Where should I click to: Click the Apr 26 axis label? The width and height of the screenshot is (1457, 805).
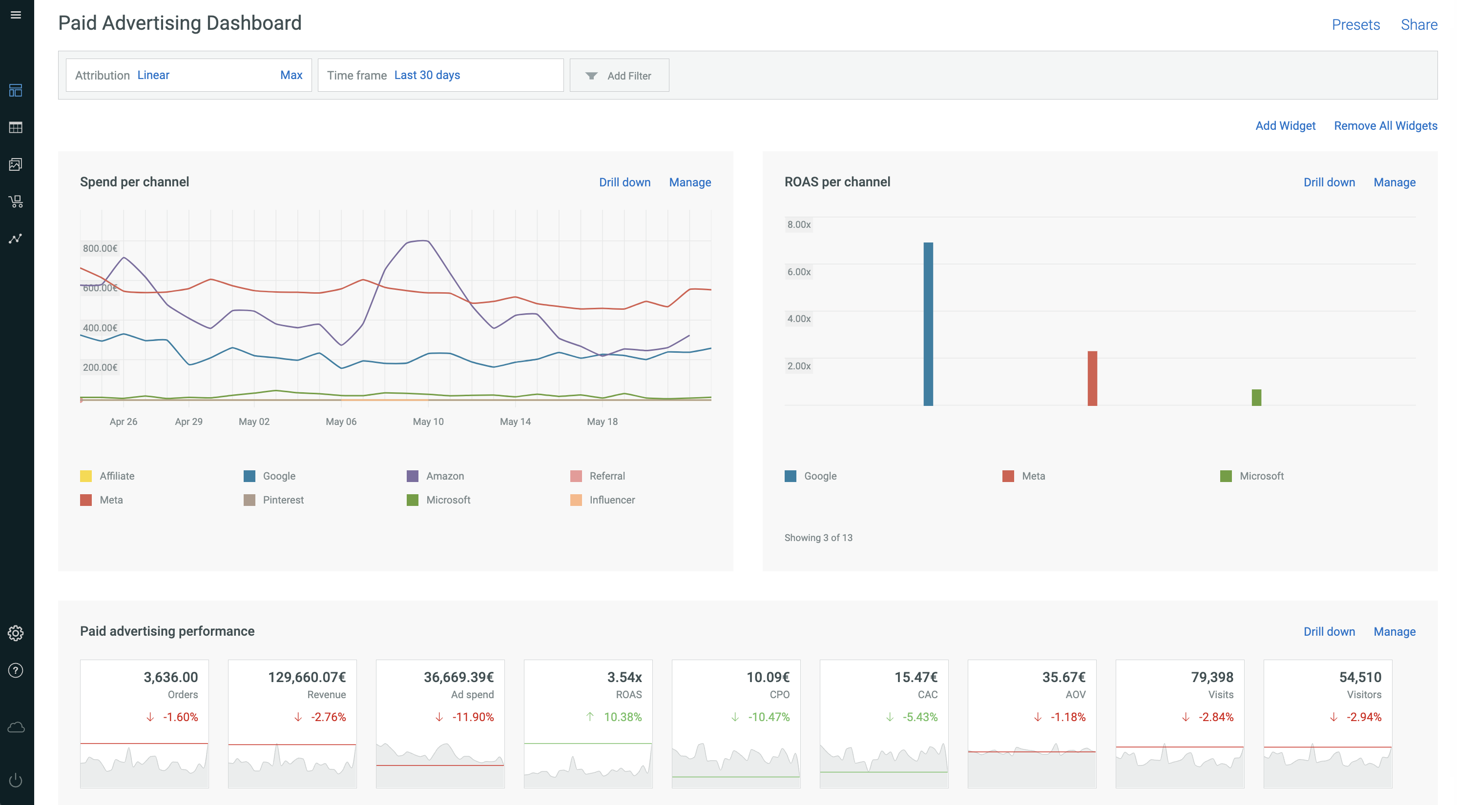coord(124,422)
